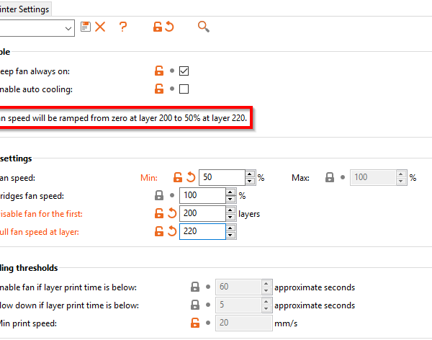Click the orange unlock icon for Min print speed
Viewport: 432px width, 340px height.
coord(194,323)
